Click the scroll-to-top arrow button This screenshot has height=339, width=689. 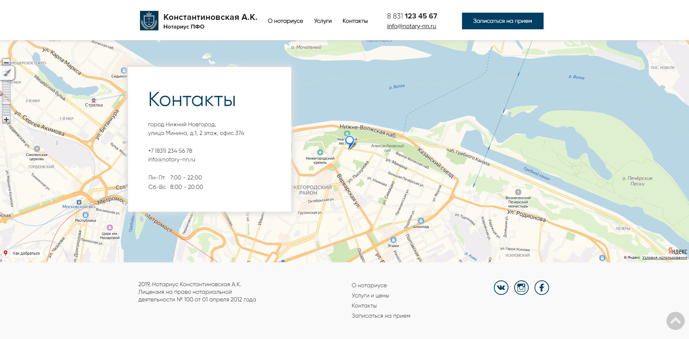pos(675,321)
